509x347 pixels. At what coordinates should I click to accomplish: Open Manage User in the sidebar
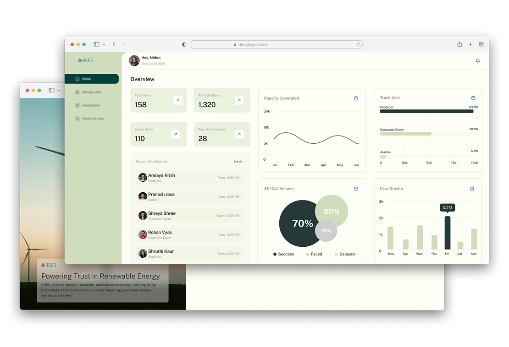91,92
